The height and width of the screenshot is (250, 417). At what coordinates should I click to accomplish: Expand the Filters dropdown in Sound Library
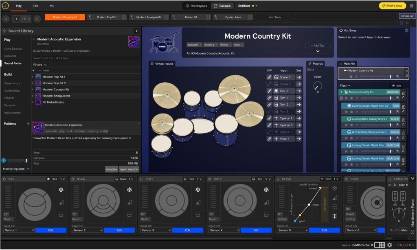click(40, 65)
